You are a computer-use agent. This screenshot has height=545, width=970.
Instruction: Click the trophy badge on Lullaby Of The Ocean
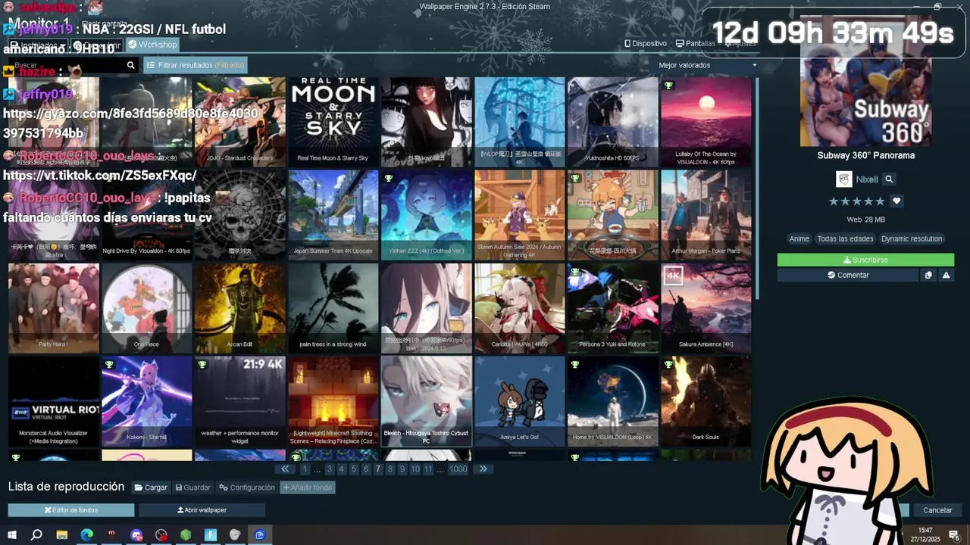pos(668,86)
